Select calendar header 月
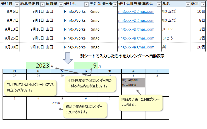 38,71
